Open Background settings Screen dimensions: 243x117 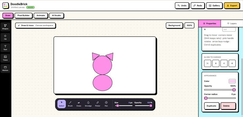coord(174,25)
